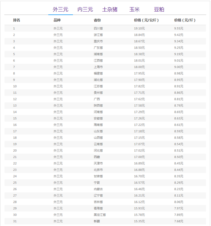Click the 福建省 cell
The height and width of the screenshot is (226, 211).
click(x=98, y=73)
